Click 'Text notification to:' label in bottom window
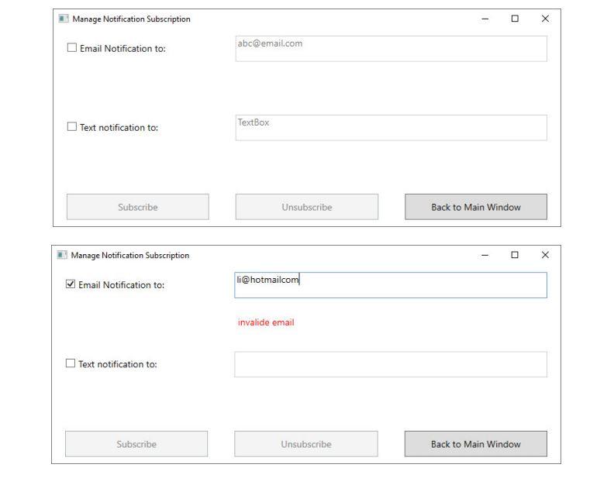This screenshot has width=614, height=485. click(x=118, y=364)
